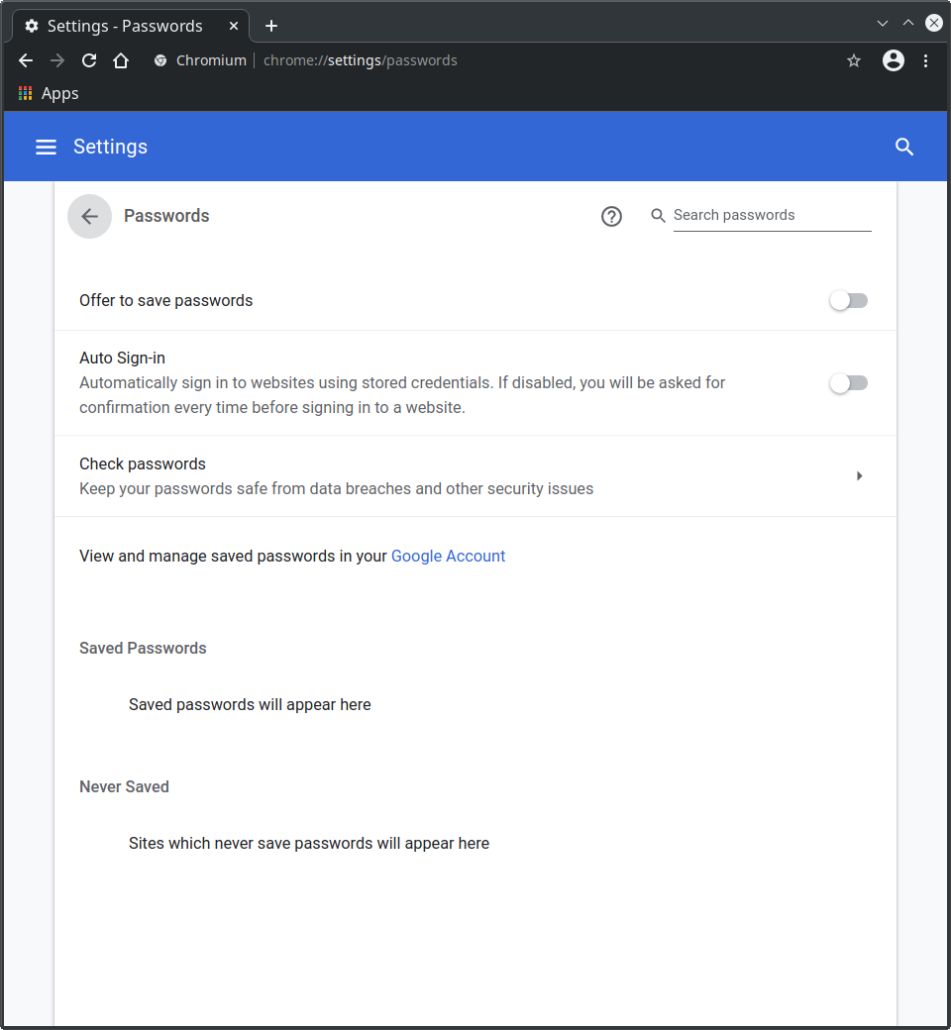Image resolution: width=951 pixels, height=1030 pixels.
Task: Navigate back with browser back arrow
Action: click(26, 60)
